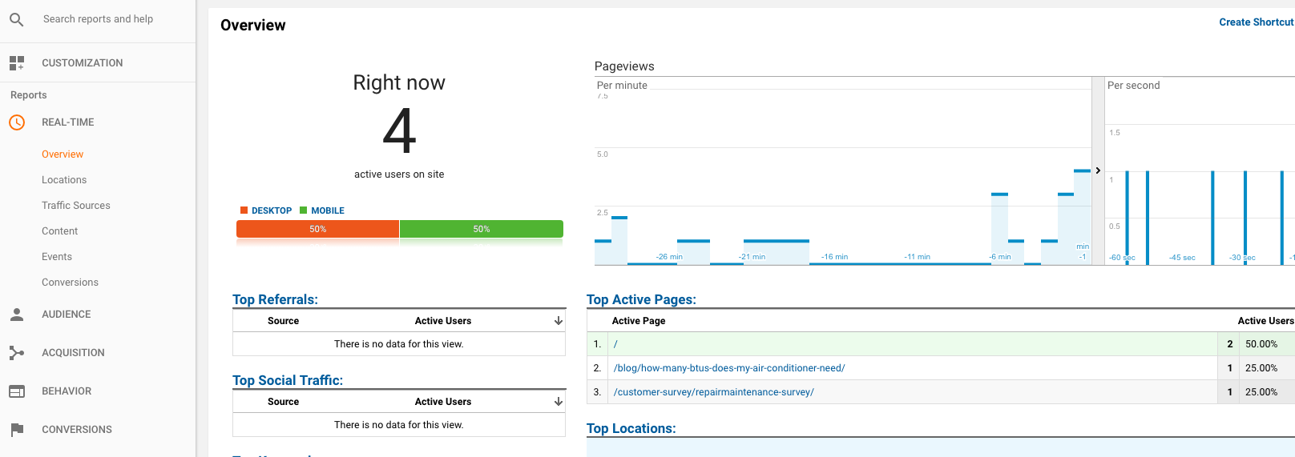Sort Top Social Traffic by Active Users arrow

(x=559, y=402)
